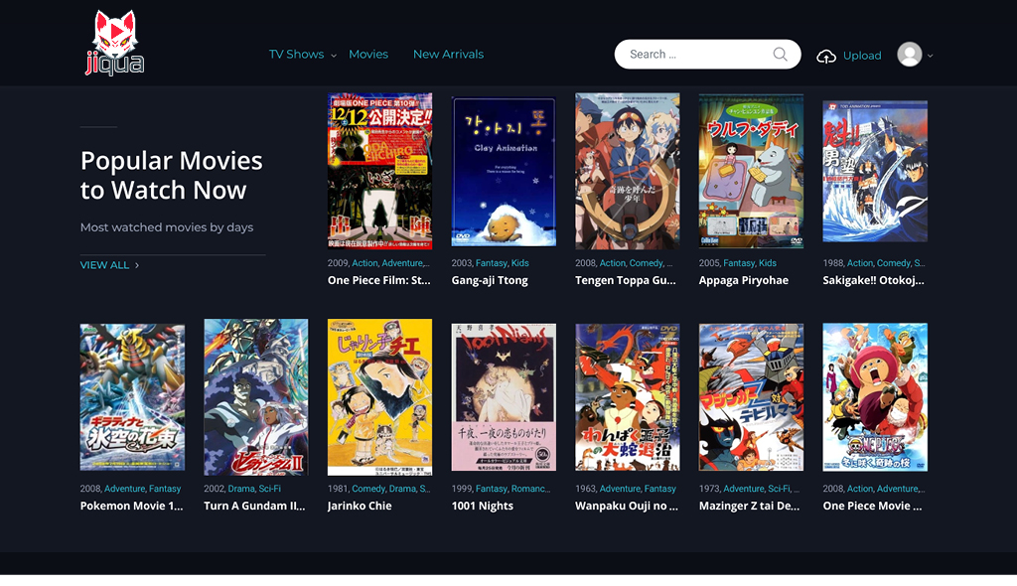Open the Tengen Toppa poster thumbnail
The width and height of the screenshot is (1017, 586).
tap(628, 171)
